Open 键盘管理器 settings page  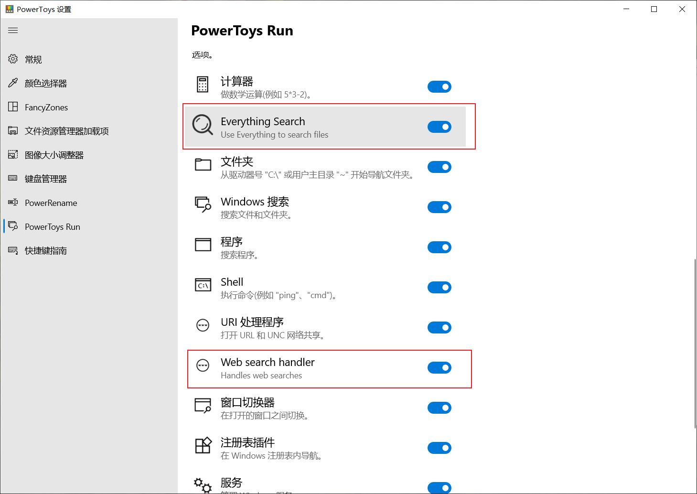(89, 179)
